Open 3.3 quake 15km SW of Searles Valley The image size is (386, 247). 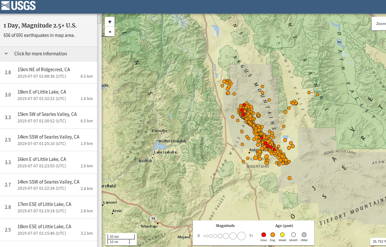49,118
